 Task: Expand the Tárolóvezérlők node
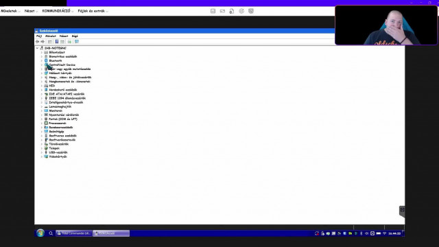(42, 144)
